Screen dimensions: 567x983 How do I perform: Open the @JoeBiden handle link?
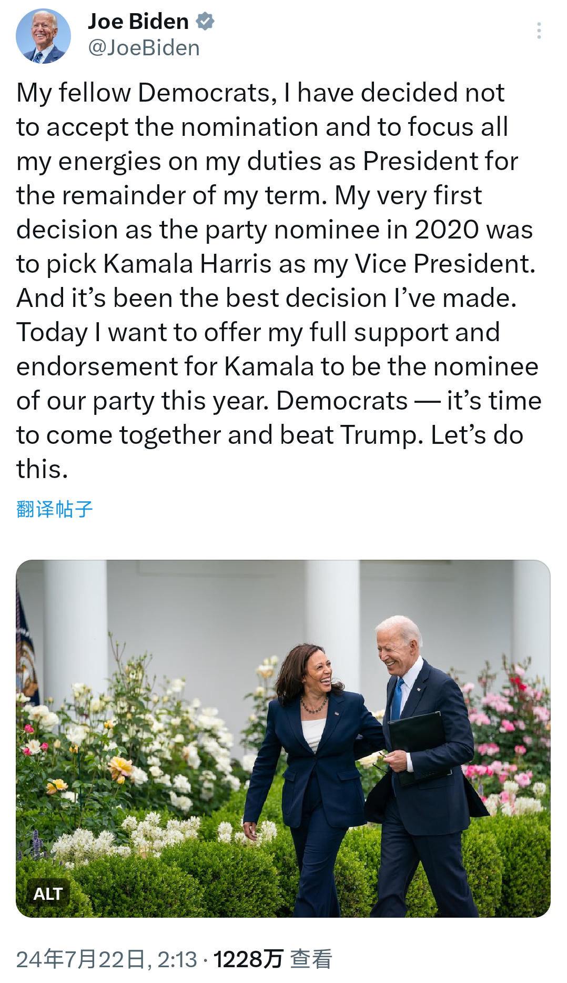[144, 48]
